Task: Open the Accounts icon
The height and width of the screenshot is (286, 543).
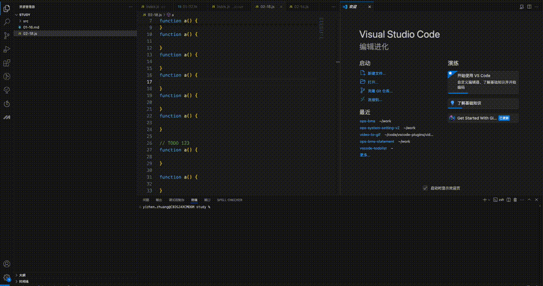Action: tap(7, 264)
